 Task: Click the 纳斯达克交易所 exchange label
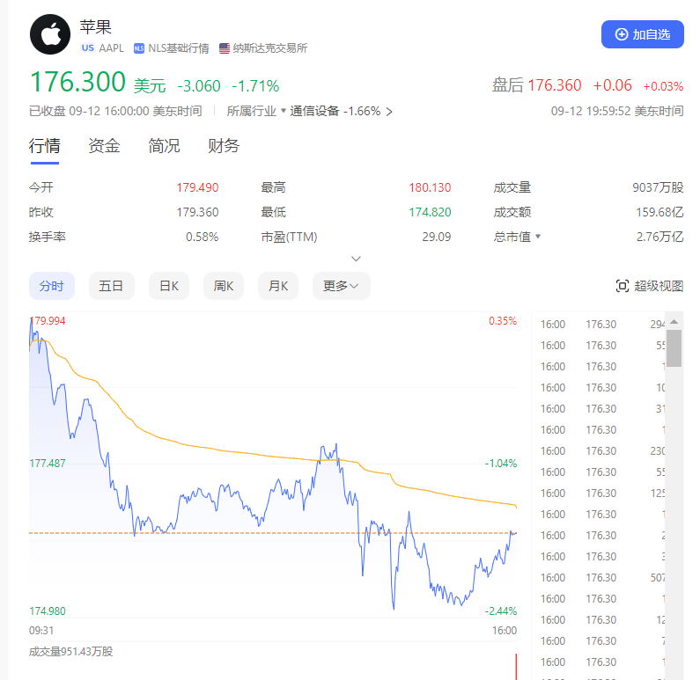pos(270,48)
